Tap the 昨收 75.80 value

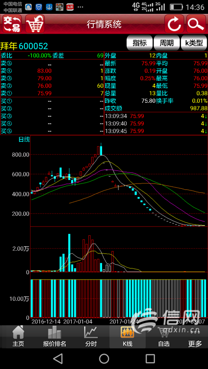click(x=148, y=101)
